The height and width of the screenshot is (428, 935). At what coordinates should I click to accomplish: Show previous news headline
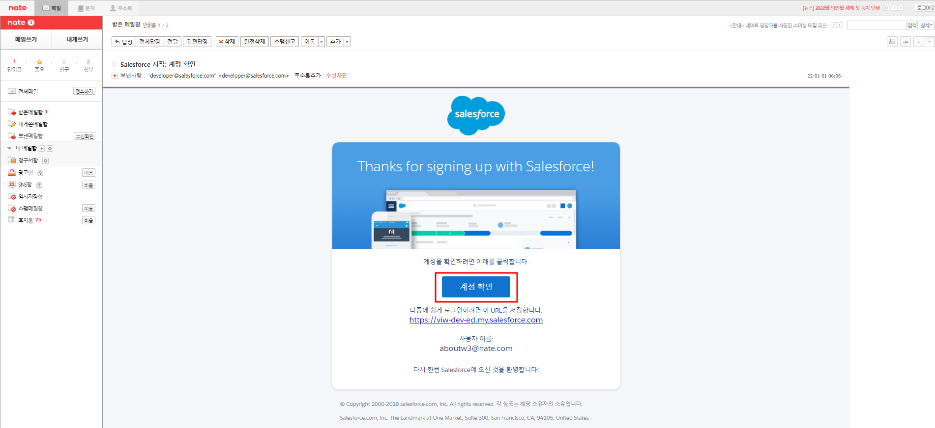[895, 8]
